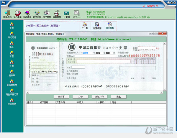Image resolution: width=177 pixels, height=138 pixels.
Task: Click the 退出系统 exit system icon
Action: click(7, 14)
